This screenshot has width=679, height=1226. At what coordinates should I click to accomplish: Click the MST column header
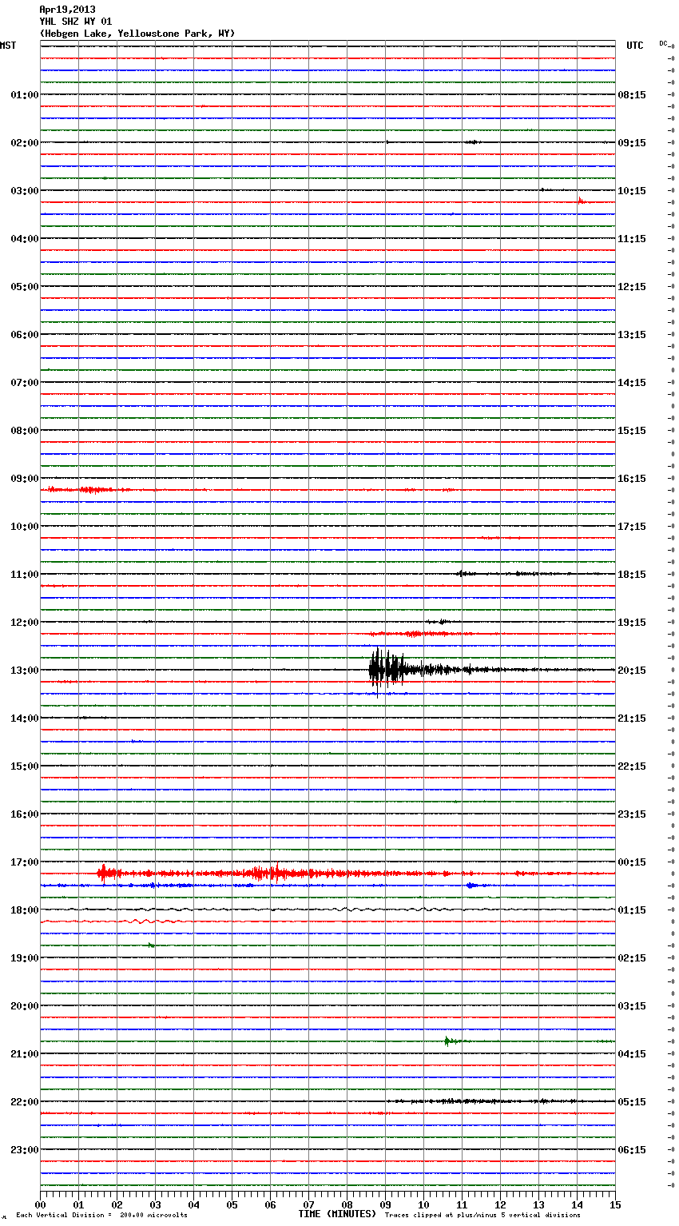(x=8, y=46)
